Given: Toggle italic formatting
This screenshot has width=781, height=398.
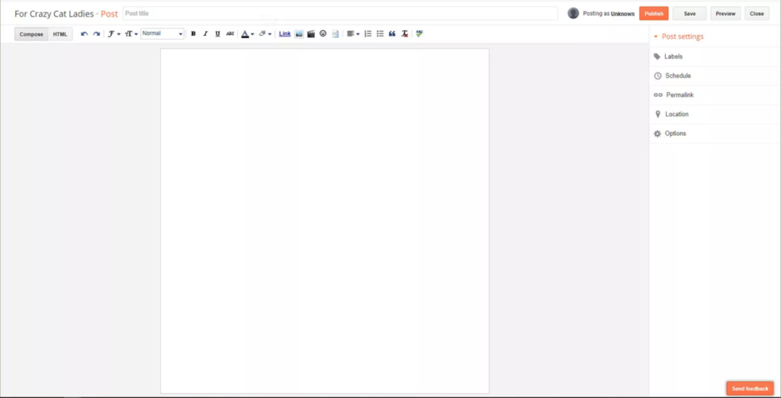Looking at the screenshot, I should pos(205,34).
